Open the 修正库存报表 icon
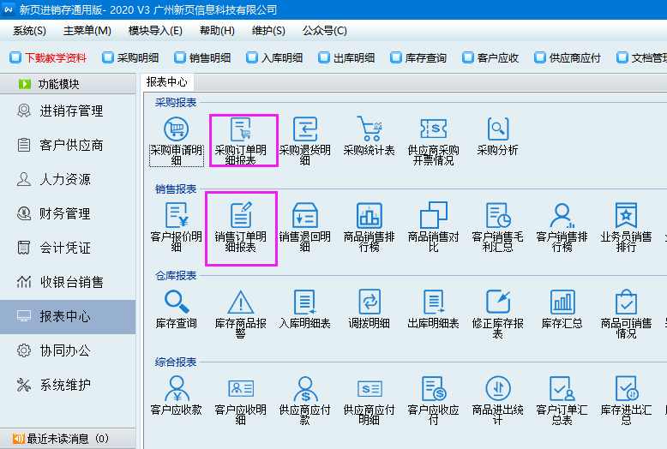The width and height of the screenshot is (667, 449). tap(498, 314)
